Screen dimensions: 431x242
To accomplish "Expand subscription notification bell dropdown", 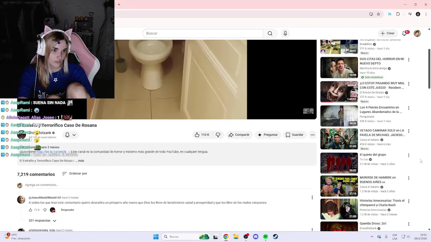I will [70, 135].
